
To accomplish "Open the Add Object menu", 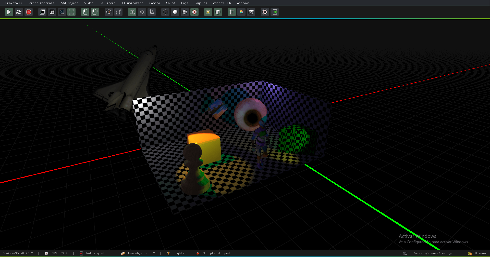I will (x=69, y=3).
